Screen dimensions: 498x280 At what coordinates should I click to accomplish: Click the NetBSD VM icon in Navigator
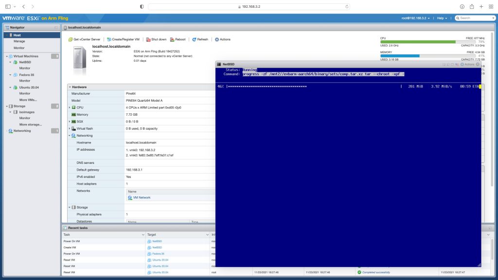click(15, 62)
